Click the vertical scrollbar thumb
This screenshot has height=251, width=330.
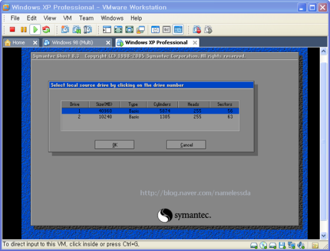(x=323, y=142)
